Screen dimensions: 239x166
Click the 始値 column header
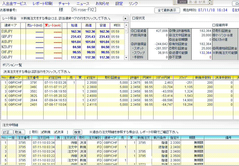click(x=74, y=25)
